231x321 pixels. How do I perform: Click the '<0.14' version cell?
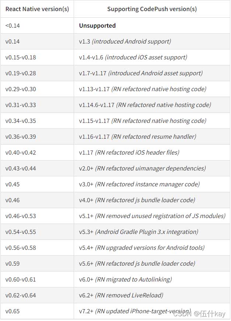13,25
